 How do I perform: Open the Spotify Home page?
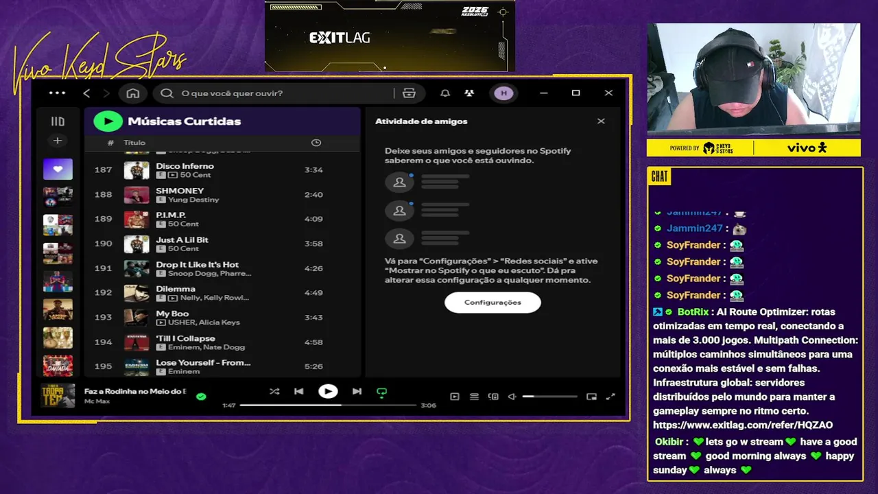click(133, 93)
